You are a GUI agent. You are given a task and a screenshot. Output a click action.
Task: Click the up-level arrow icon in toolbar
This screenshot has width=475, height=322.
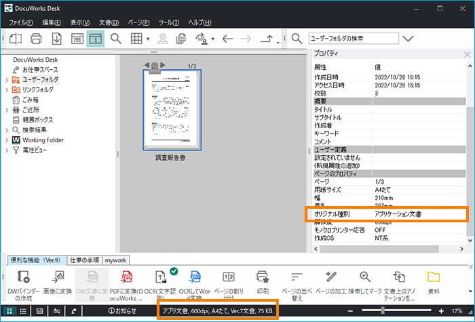[267, 39]
